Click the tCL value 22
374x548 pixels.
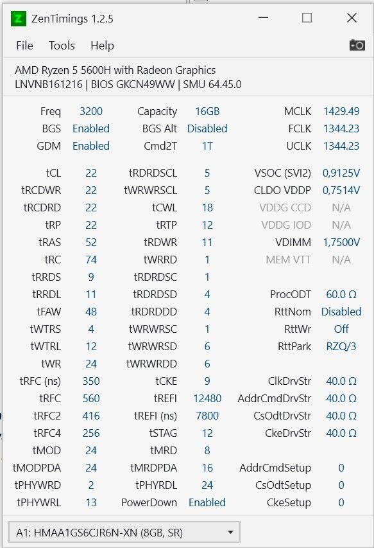click(x=91, y=173)
